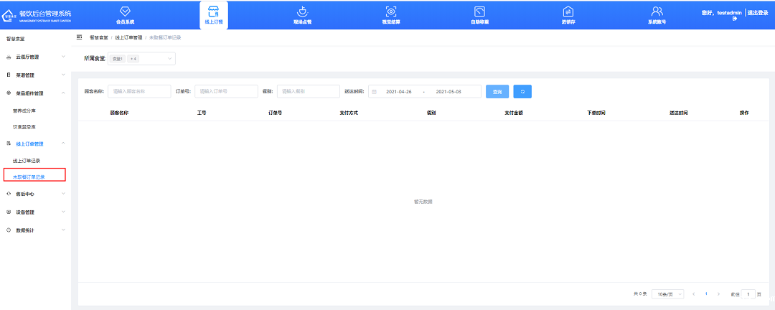Expand the 云餐厅管理 sidebar menu
The image size is (775, 310).
point(34,57)
